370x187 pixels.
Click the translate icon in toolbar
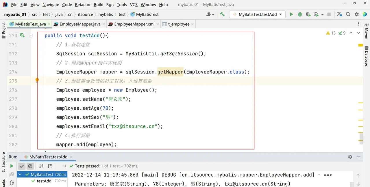pos(340,14)
